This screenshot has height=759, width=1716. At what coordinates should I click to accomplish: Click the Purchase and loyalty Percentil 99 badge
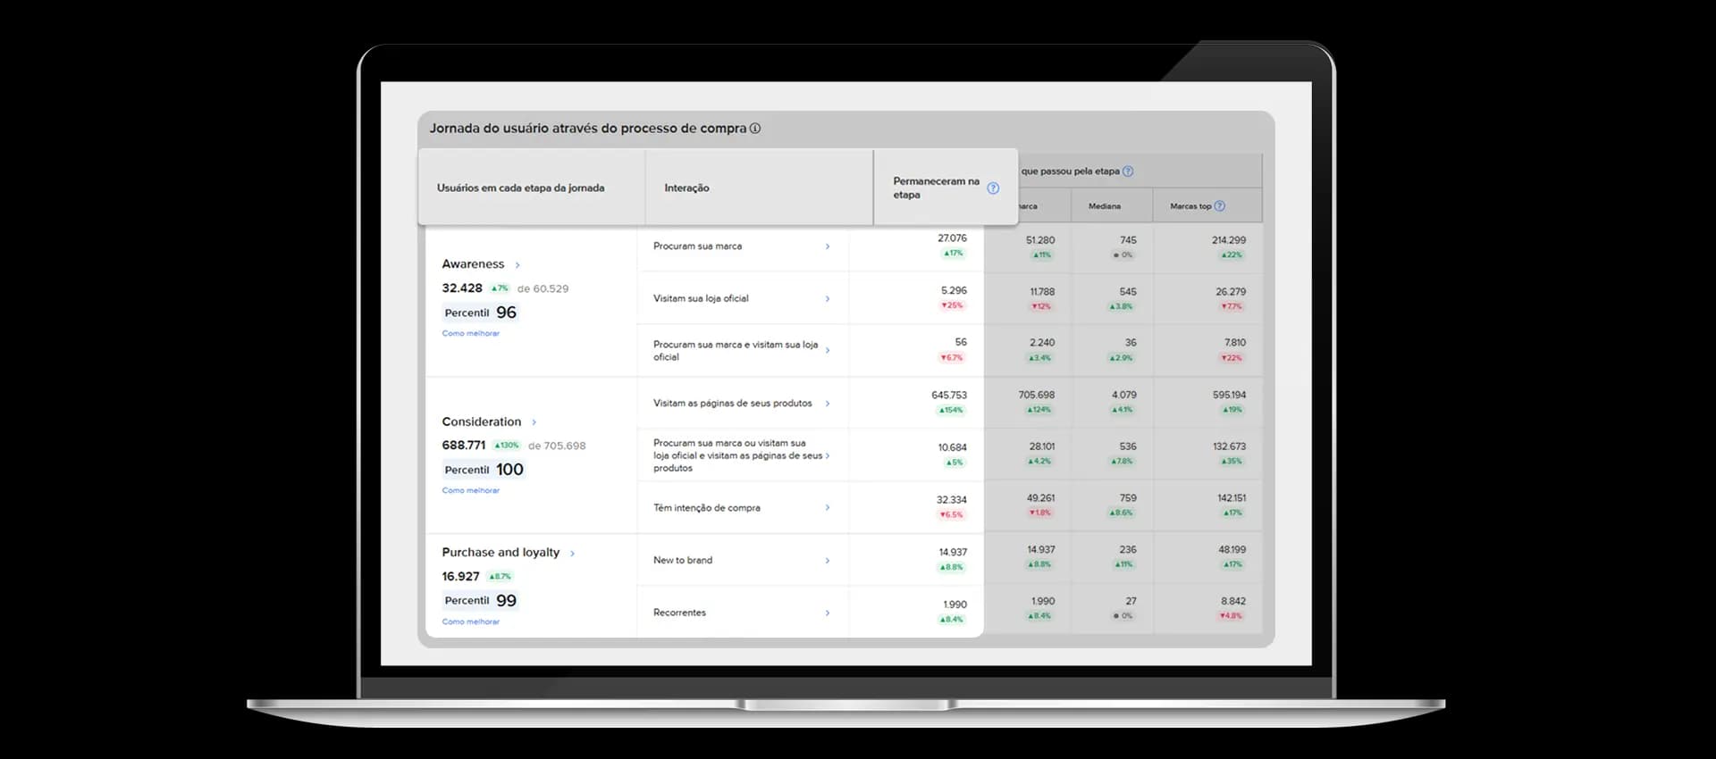480,601
